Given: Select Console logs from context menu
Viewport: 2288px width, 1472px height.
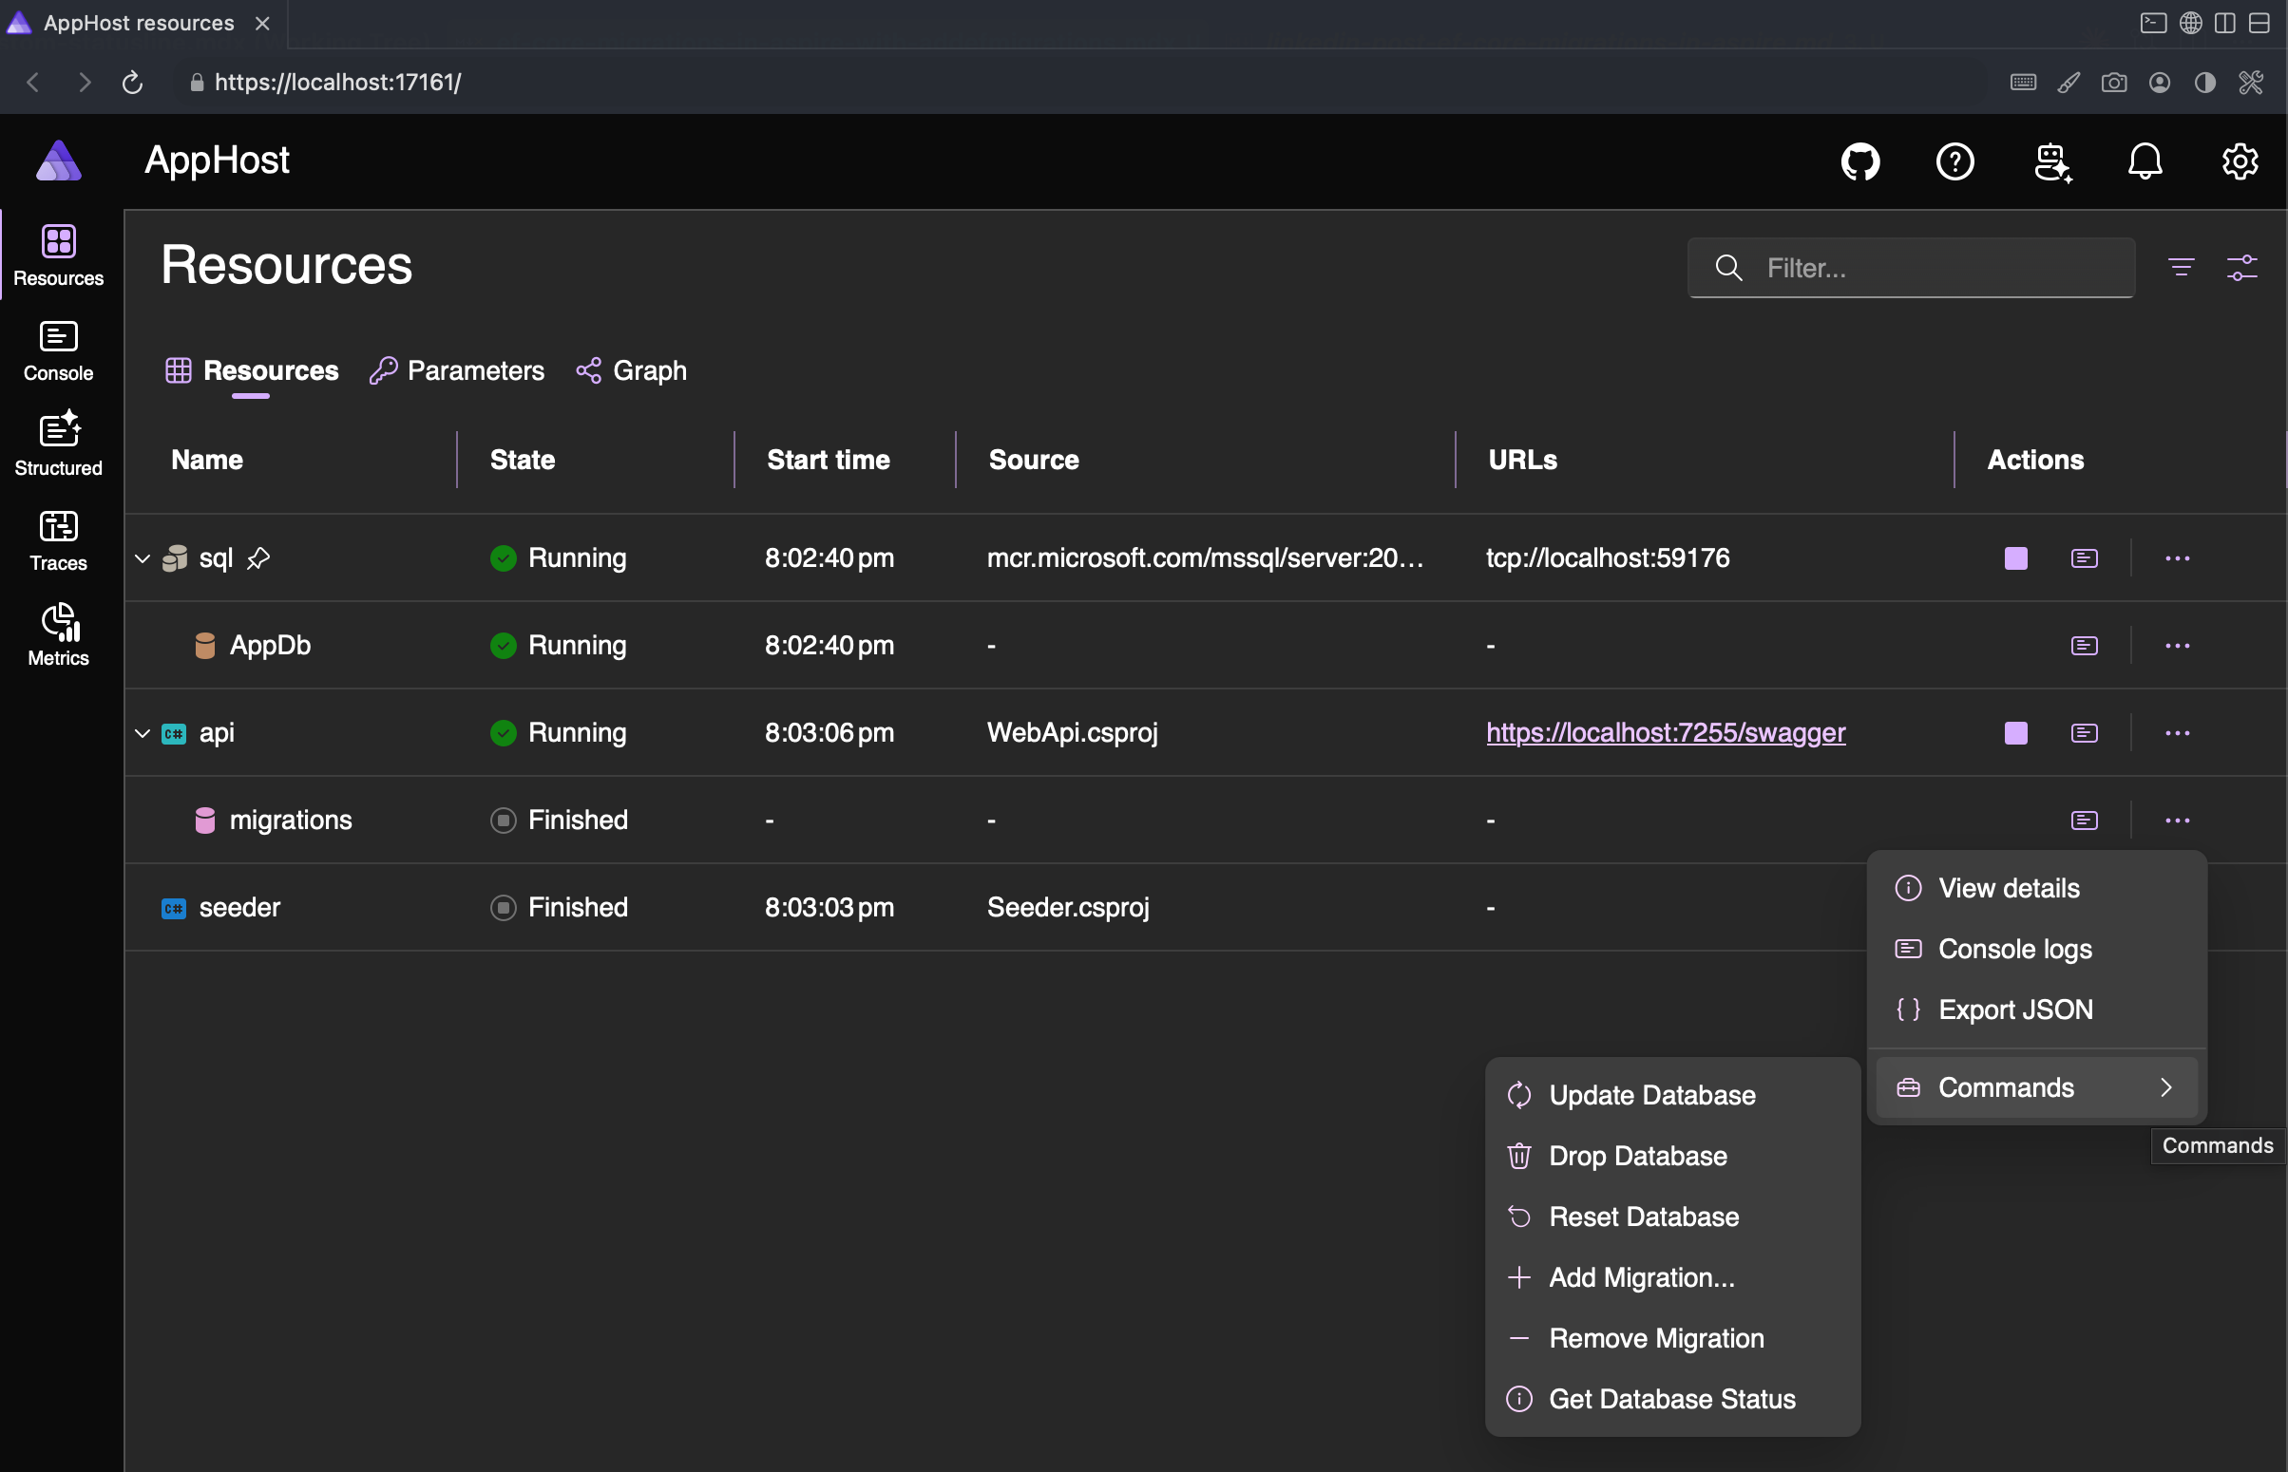Looking at the screenshot, I should [x=2036, y=949].
